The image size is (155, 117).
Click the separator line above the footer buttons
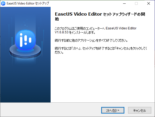click(x=77, y=102)
